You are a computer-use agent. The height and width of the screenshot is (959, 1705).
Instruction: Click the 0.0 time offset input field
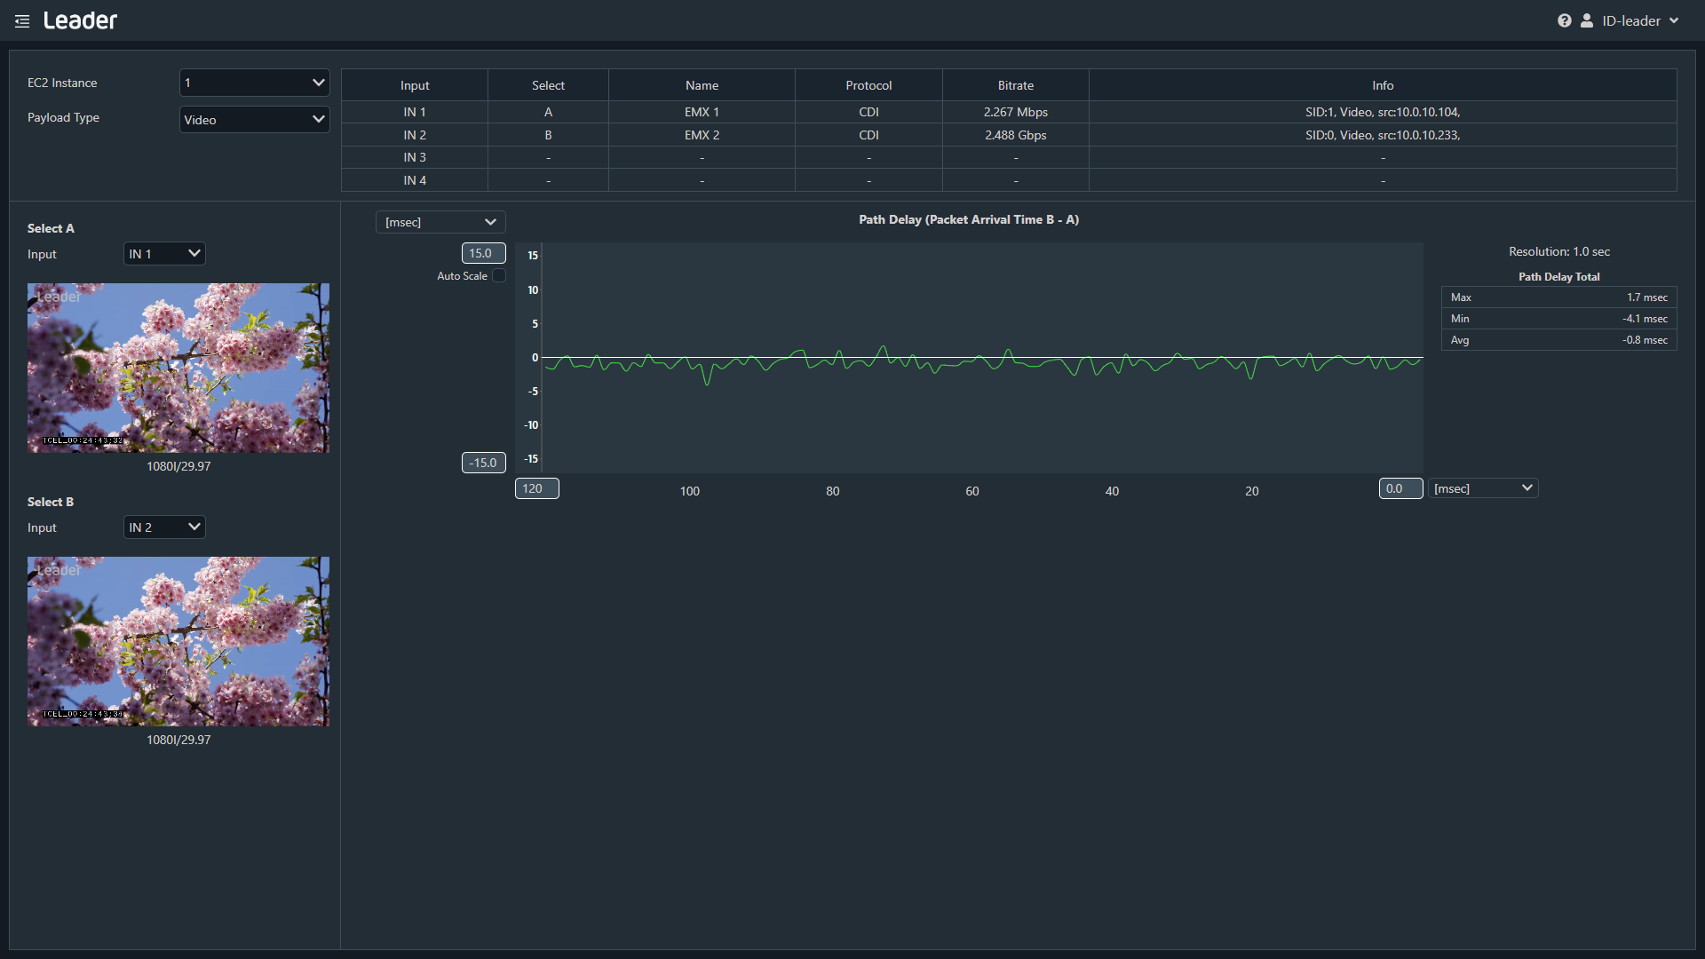click(x=1400, y=488)
